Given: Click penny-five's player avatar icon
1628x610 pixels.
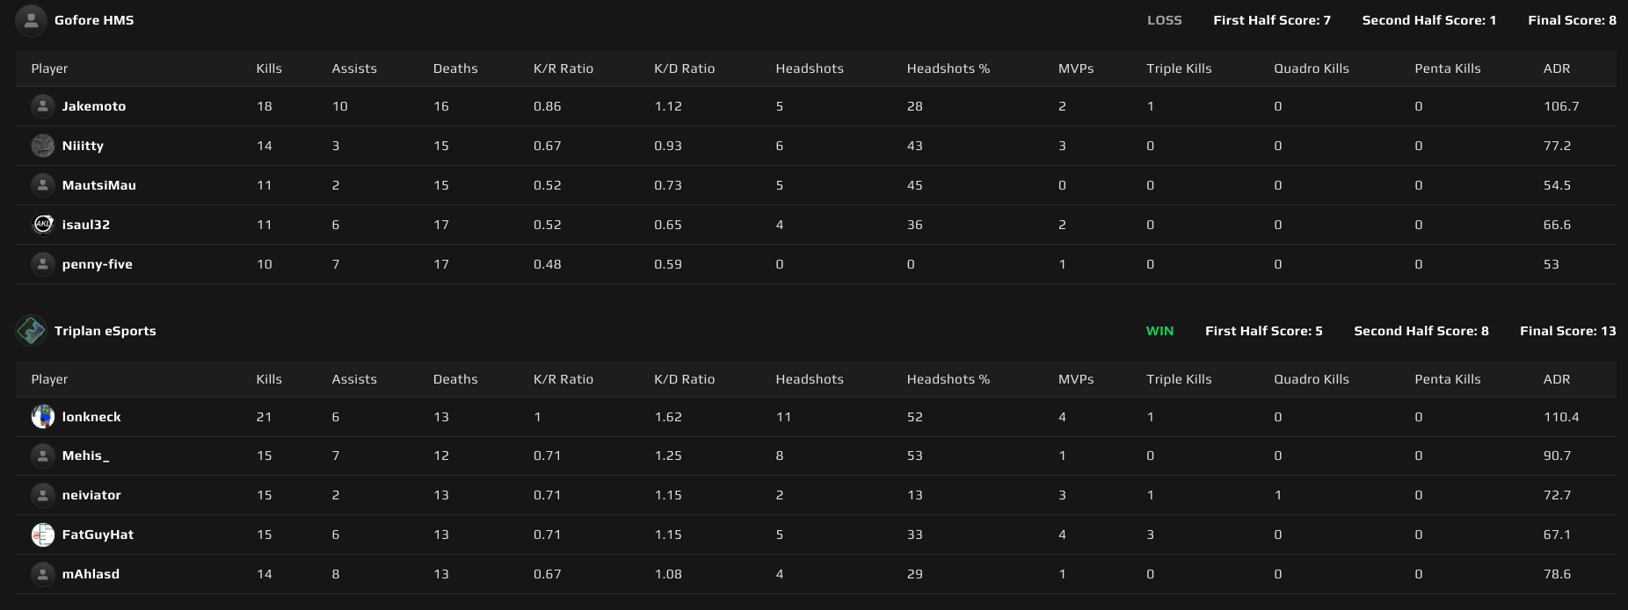Looking at the screenshot, I should tap(42, 264).
